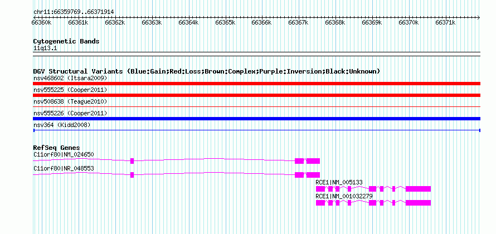496x234 pixels.
Task: Click the red bar for nsv468602
Action: tap(256, 84)
